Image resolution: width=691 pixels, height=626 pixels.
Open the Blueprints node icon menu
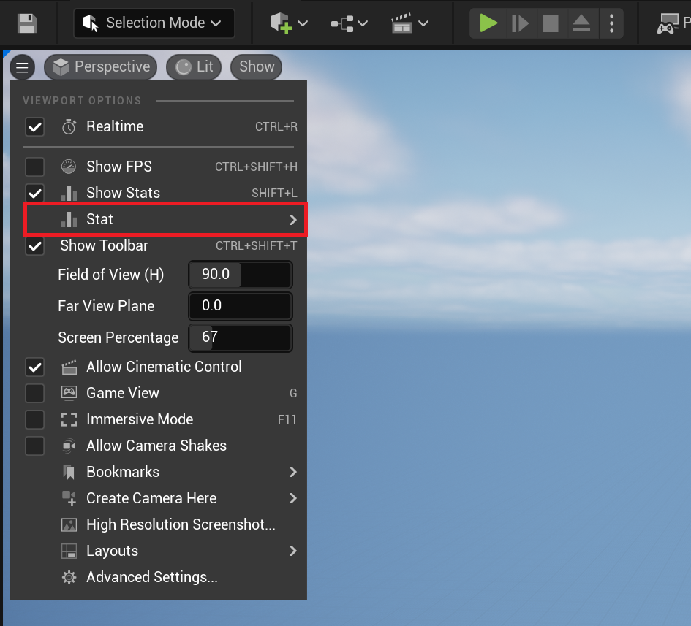point(348,23)
